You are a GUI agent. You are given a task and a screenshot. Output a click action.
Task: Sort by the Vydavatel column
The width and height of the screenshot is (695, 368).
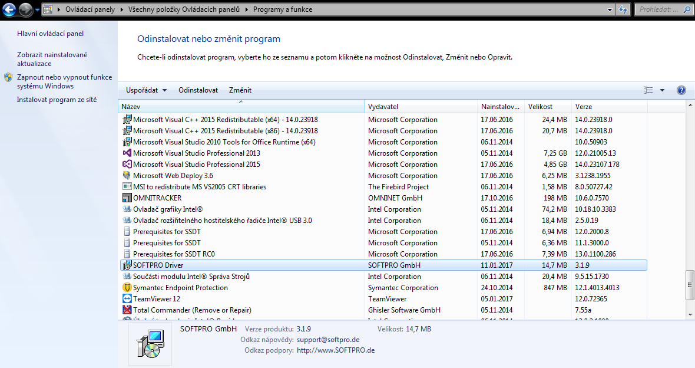421,107
